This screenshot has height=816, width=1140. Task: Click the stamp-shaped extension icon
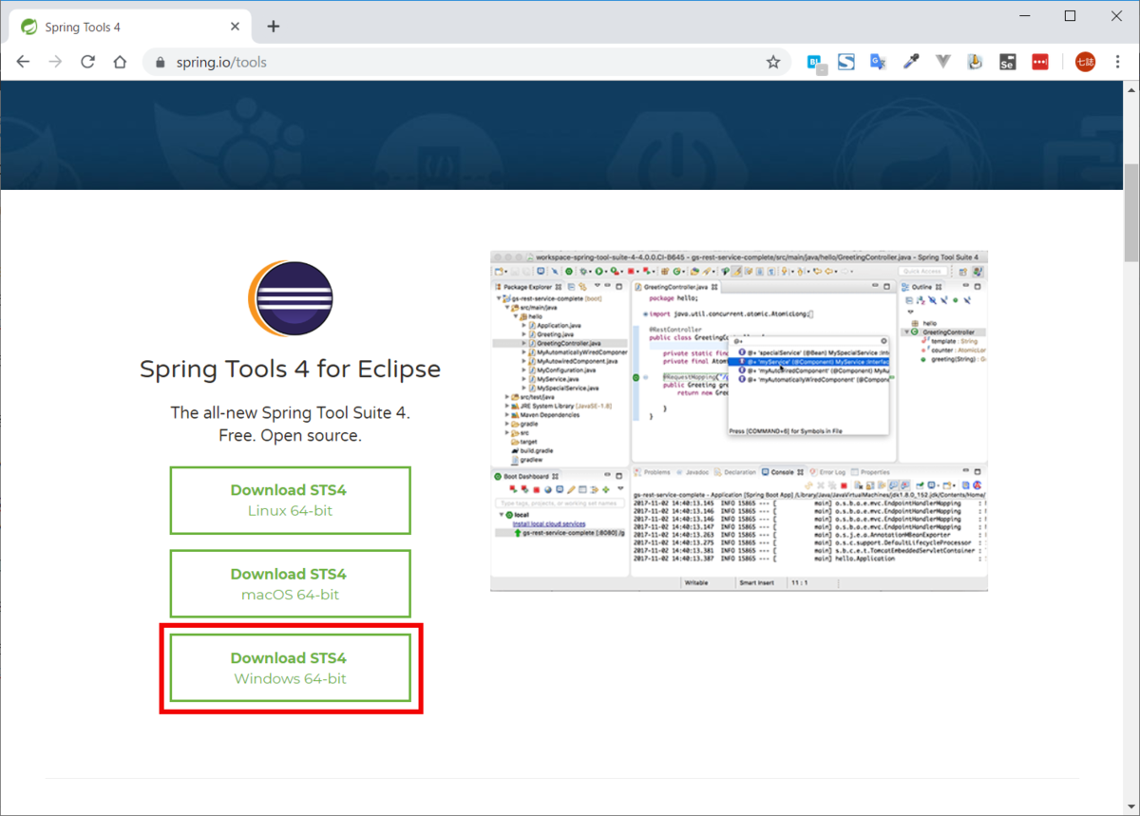coord(975,62)
